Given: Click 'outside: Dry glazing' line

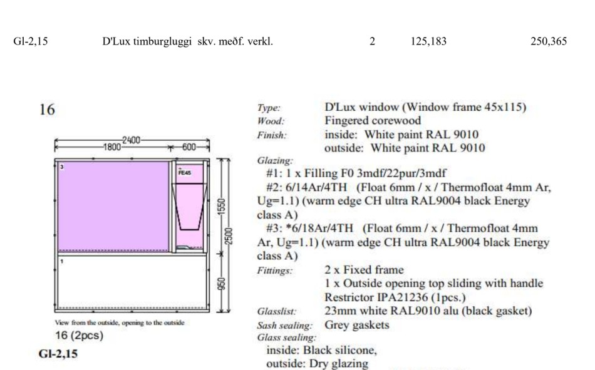Looking at the screenshot, I should click(x=318, y=364).
